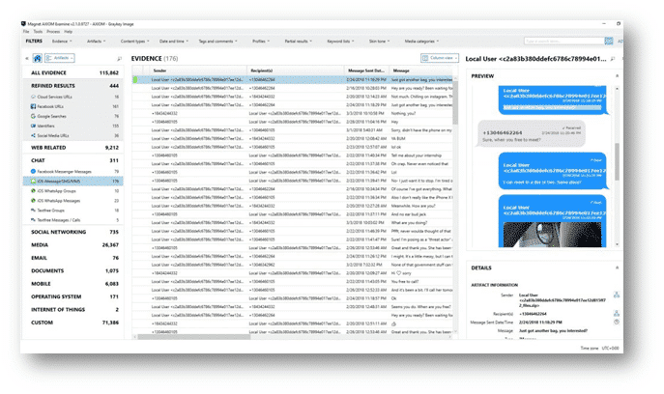Sort by the Sender column header
Viewport: 664px width, 394px height.
coord(198,70)
